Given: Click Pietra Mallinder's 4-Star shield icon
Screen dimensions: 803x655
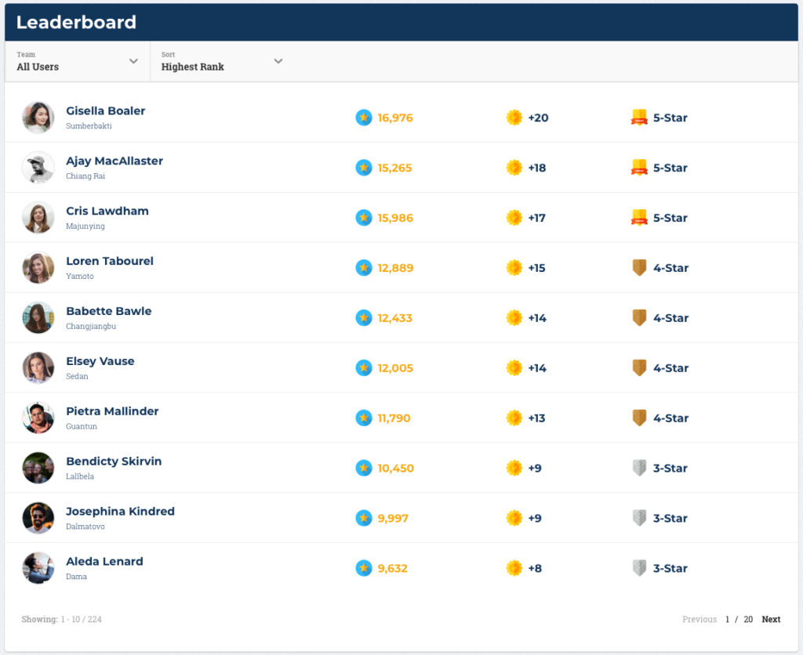Looking at the screenshot, I should point(639,418).
